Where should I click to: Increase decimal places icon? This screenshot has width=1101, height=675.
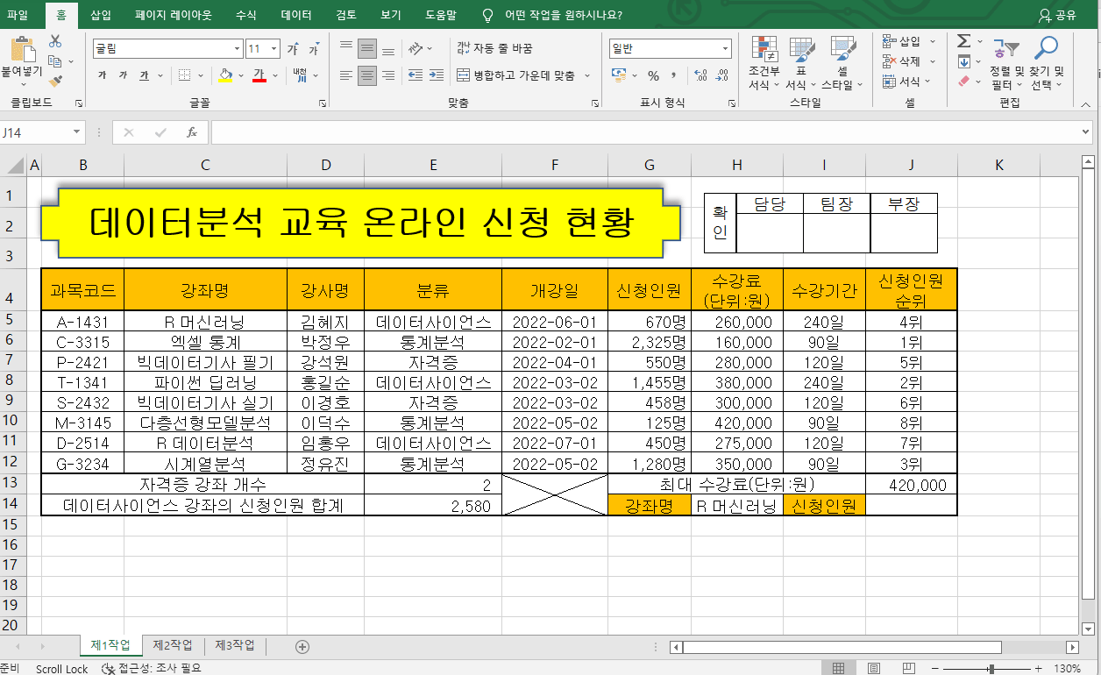tap(699, 76)
